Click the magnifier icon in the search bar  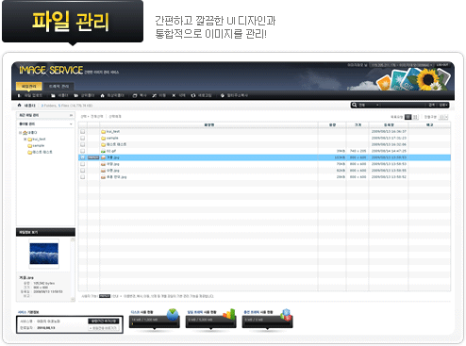tap(355, 105)
